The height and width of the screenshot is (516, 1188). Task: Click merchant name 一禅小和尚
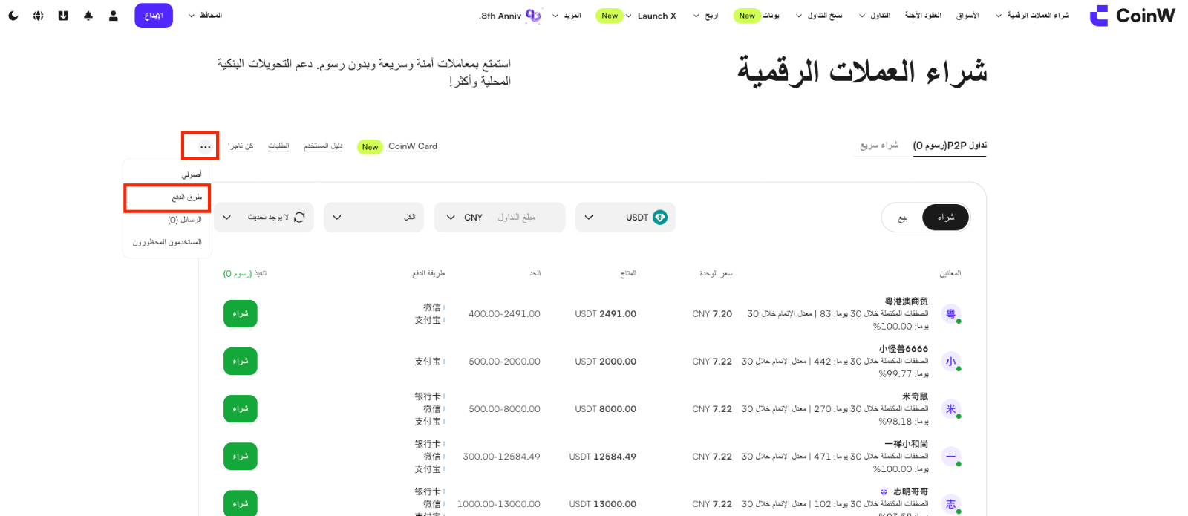tap(906, 444)
